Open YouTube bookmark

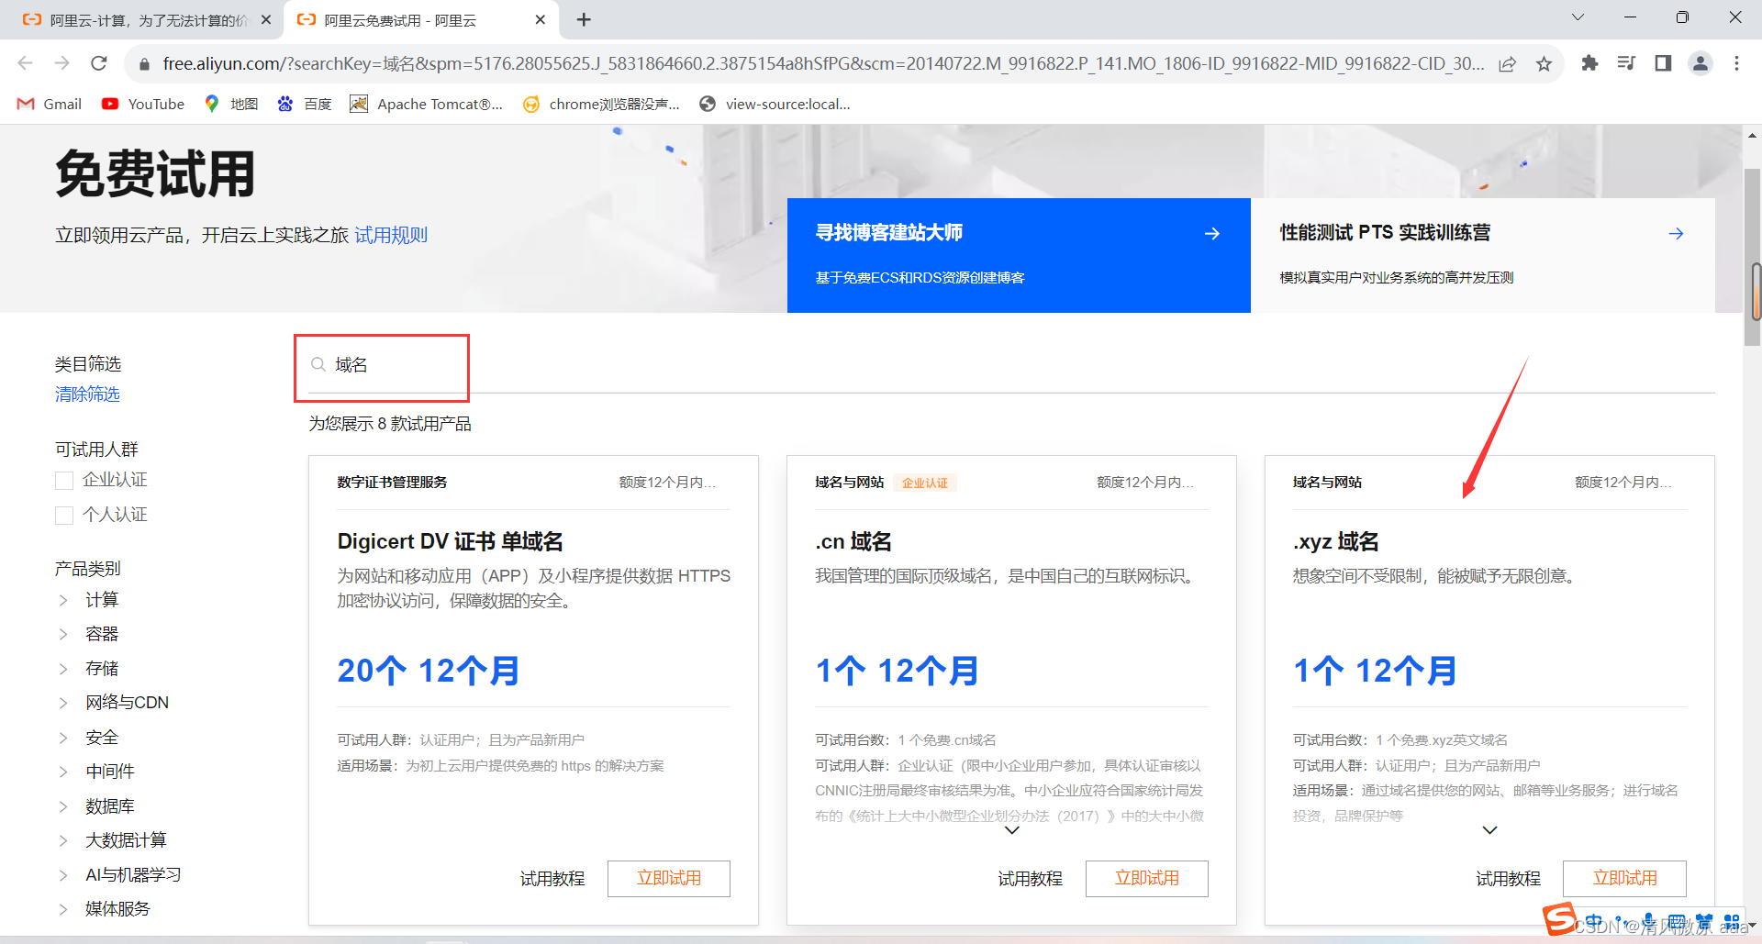tap(143, 104)
